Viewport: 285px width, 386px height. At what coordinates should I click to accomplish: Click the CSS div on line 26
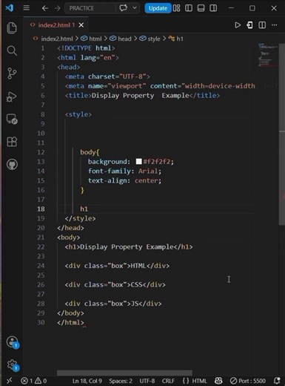115,285
